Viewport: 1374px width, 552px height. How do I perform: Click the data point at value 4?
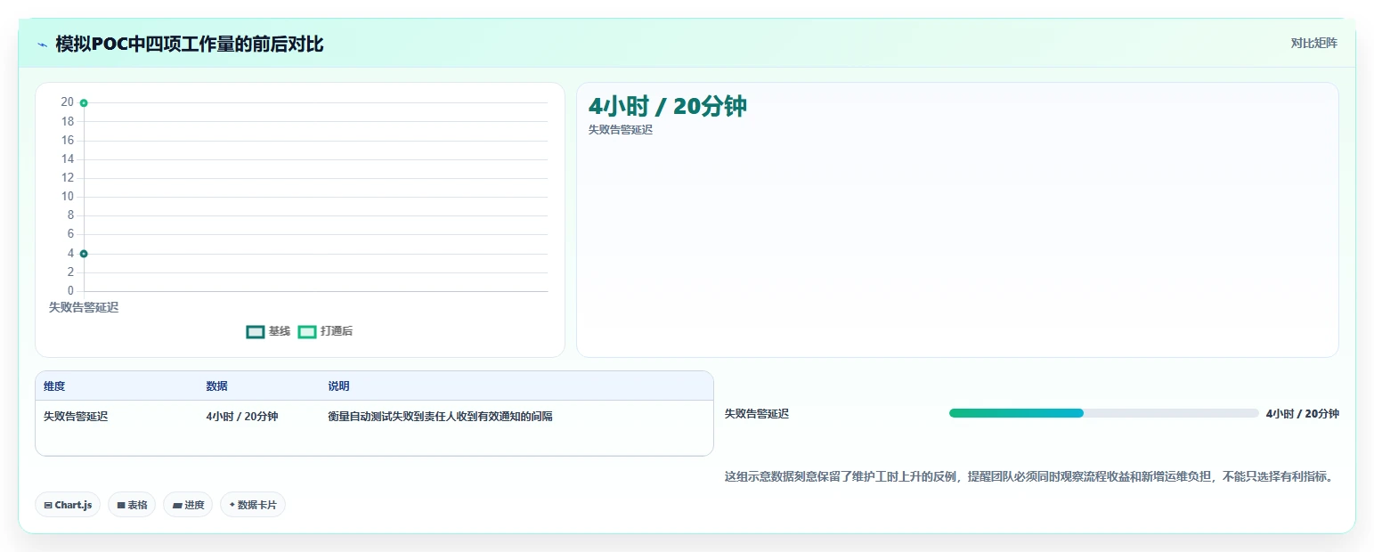tap(84, 254)
